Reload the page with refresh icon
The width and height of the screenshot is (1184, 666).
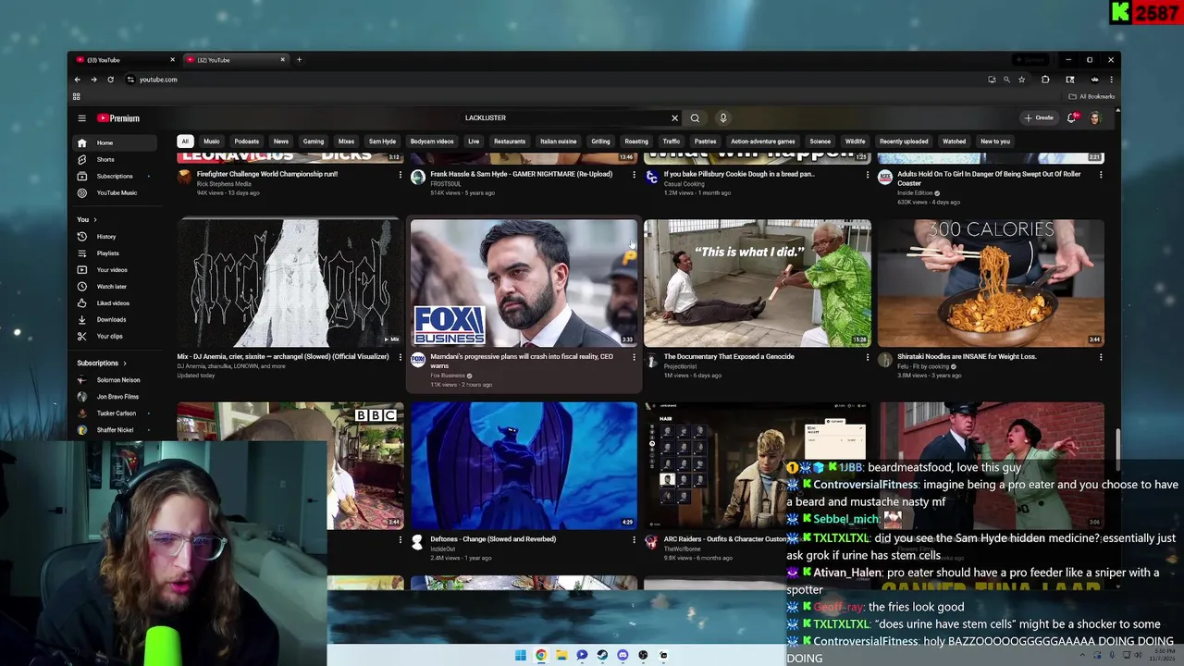point(110,80)
